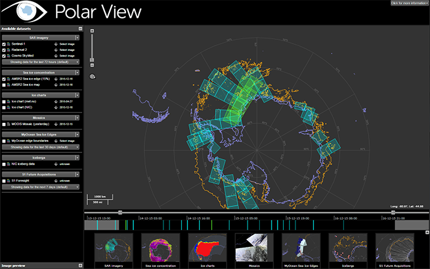The width and height of the screenshot is (430, 269).
Task: Open the last 72 hours data dropdown
Action: [x=41, y=62]
